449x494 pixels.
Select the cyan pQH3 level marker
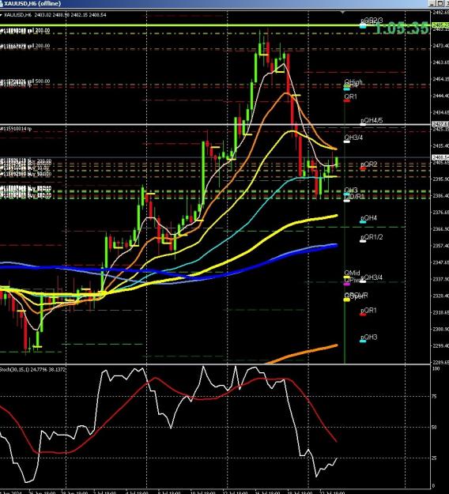[x=363, y=341]
